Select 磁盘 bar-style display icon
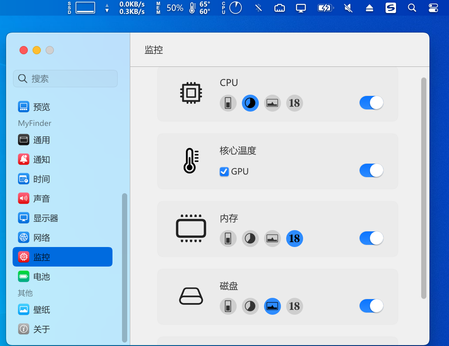449x346 pixels. tap(228, 306)
